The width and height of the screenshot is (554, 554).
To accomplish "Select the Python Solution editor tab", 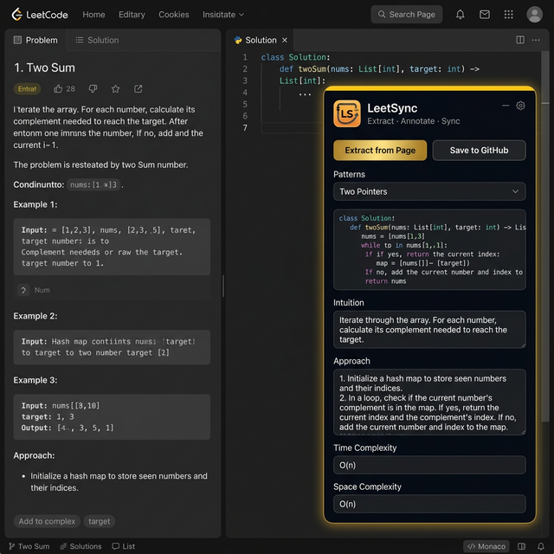I will coord(260,41).
